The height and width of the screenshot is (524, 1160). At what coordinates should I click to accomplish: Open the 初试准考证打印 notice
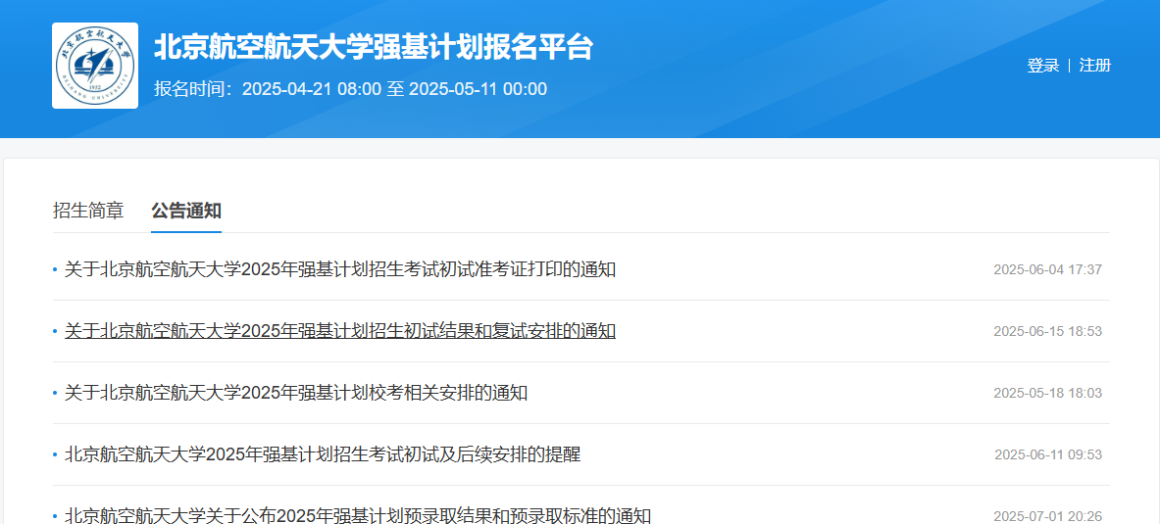pos(340,269)
